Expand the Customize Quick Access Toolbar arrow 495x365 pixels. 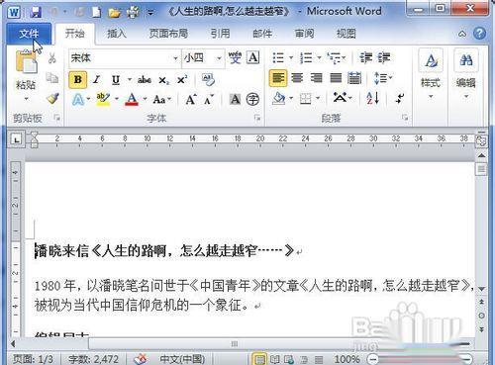point(150,13)
